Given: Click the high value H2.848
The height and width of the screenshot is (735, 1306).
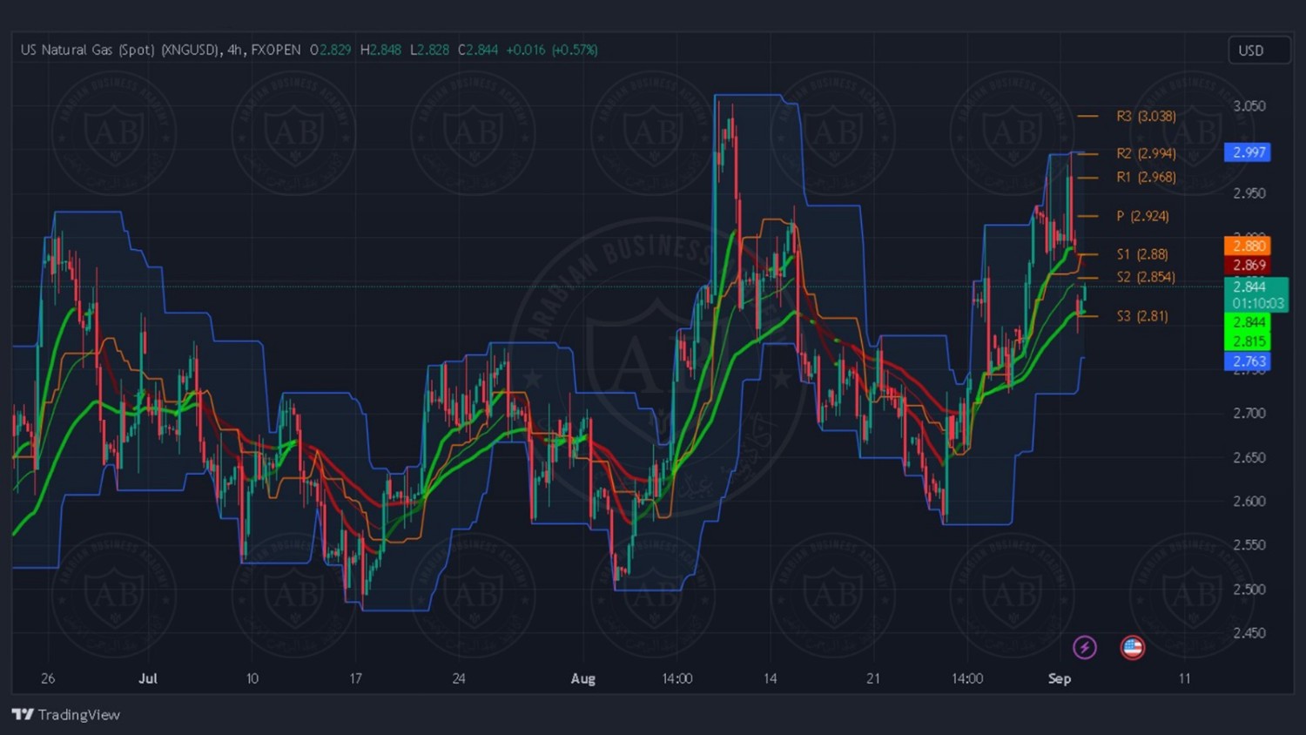Looking at the screenshot, I should point(380,50).
